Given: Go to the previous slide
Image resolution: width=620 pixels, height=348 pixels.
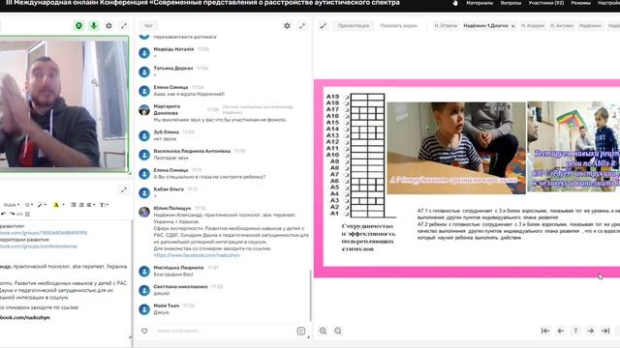Looking at the screenshot, I should 560,331.
